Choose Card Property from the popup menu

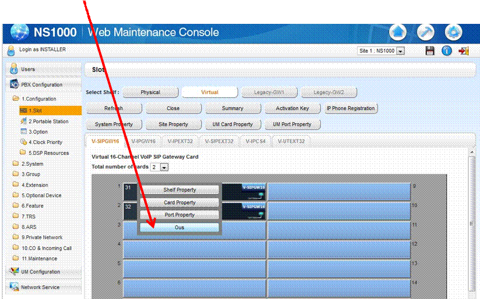point(179,202)
